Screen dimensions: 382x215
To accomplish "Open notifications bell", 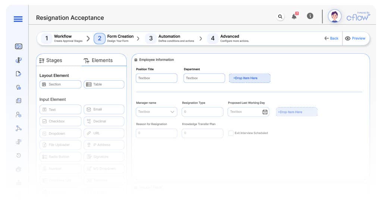I will (x=294, y=16).
